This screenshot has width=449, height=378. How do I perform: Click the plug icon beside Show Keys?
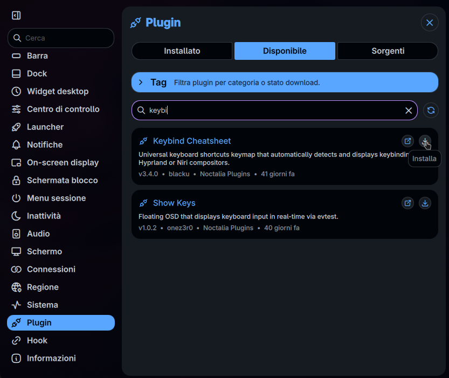(x=143, y=203)
